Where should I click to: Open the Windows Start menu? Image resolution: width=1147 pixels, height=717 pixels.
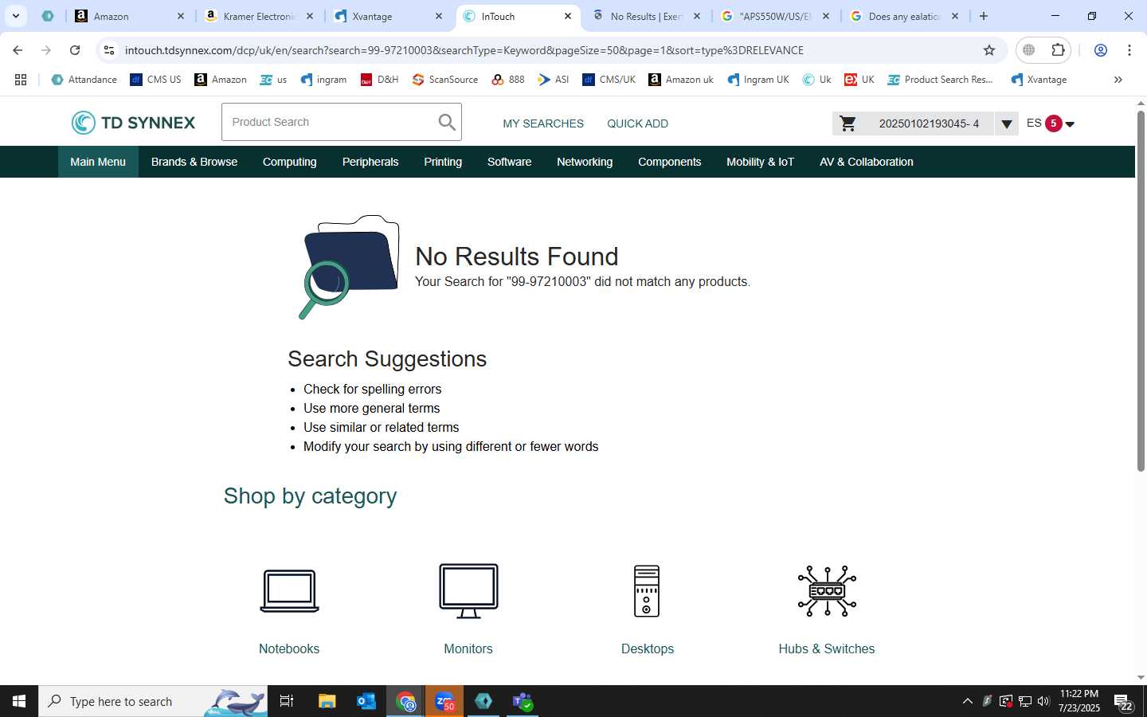click(x=19, y=701)
